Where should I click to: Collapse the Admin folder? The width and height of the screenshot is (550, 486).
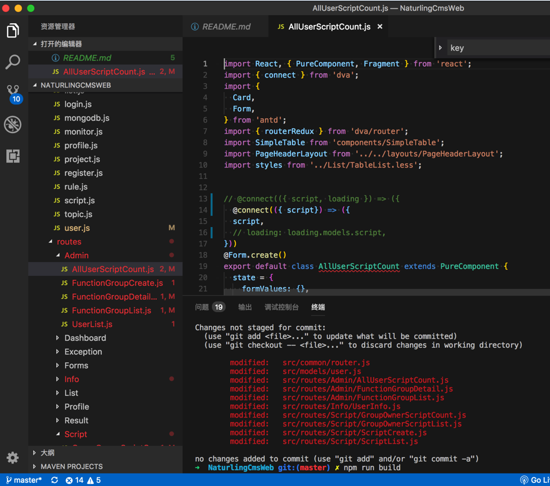(105, 255)
